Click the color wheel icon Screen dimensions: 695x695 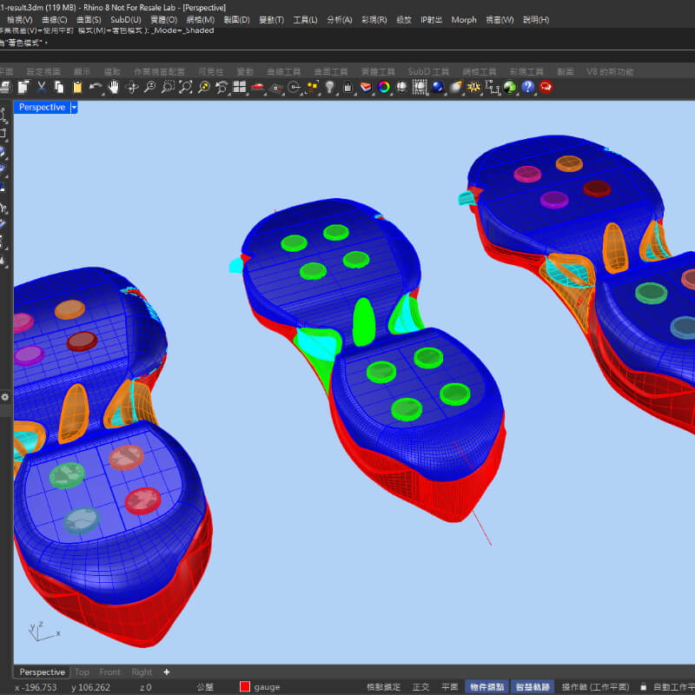[384, 87]
